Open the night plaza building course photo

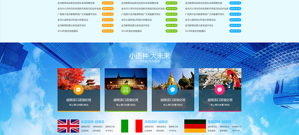[x=126, y=79]
